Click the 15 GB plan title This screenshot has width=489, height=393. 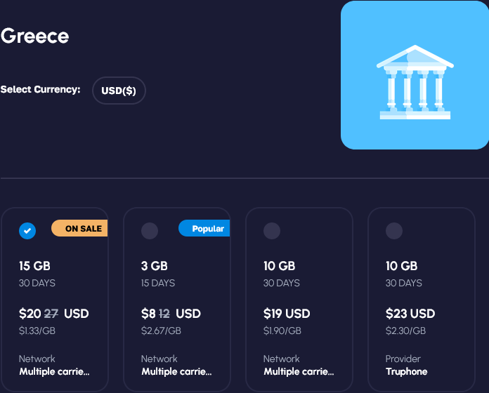pyautogui.click(x=34, y=266)
